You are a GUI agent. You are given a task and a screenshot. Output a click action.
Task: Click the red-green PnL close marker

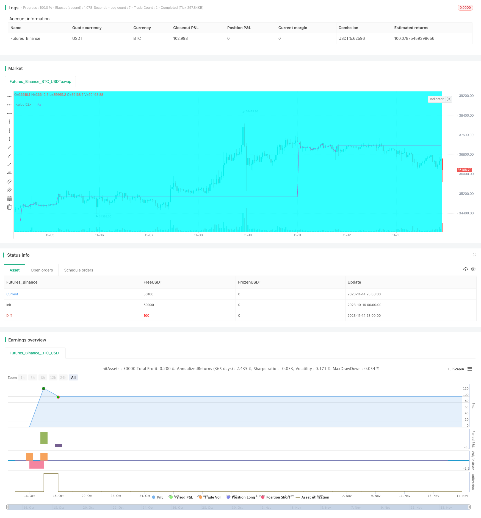tap(58, 397)
